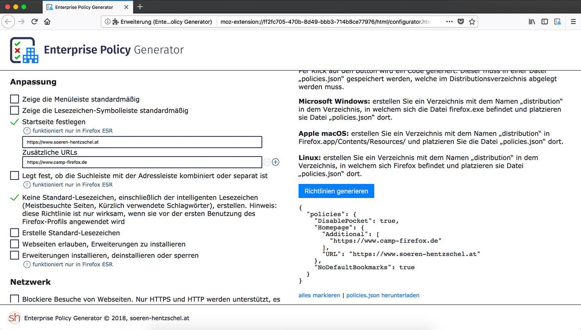
Task: Enable 'Blockiere Besuche von Webseiten' checkbox
Action: pyautogui.click(x=15, y=299)
